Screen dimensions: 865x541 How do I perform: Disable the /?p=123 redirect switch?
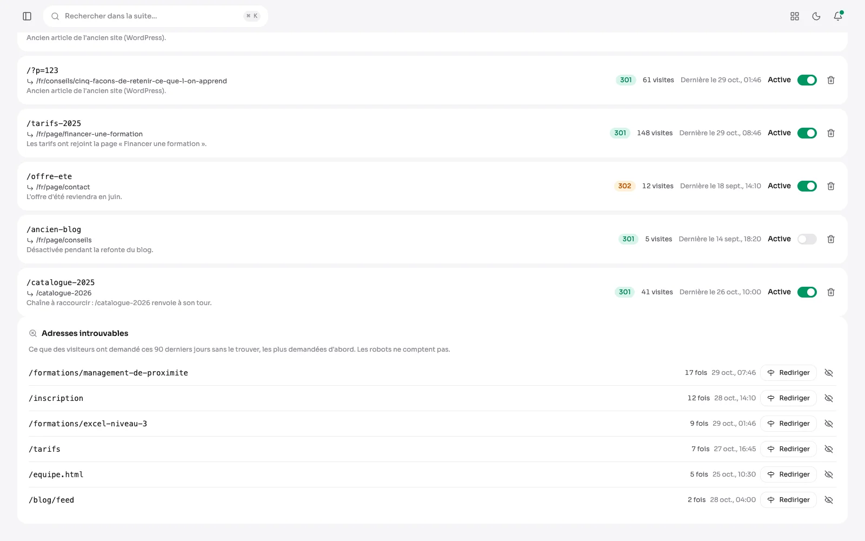tap(807, 80)
